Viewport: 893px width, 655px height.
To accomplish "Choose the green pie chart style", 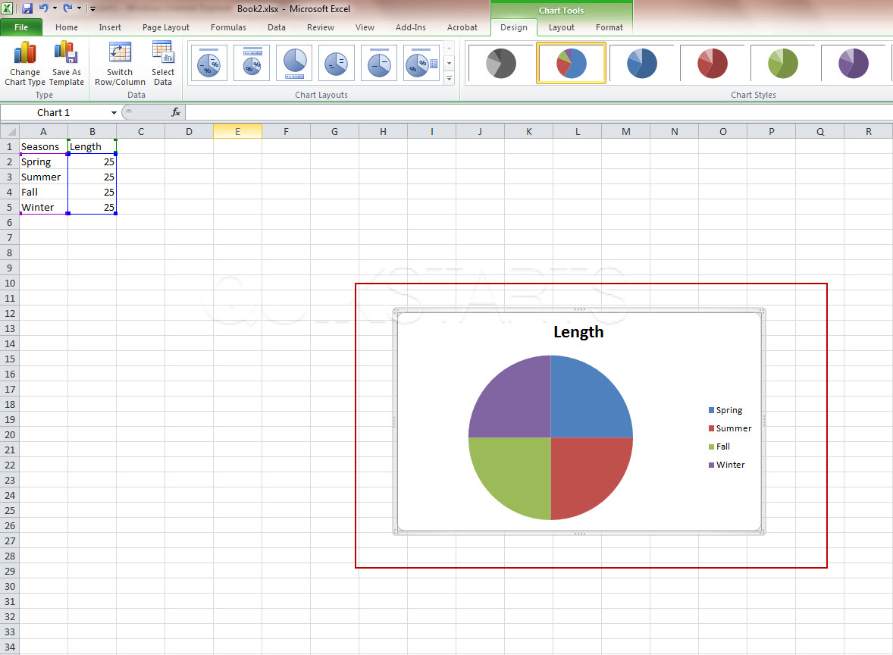I will (x=783, y=63).
